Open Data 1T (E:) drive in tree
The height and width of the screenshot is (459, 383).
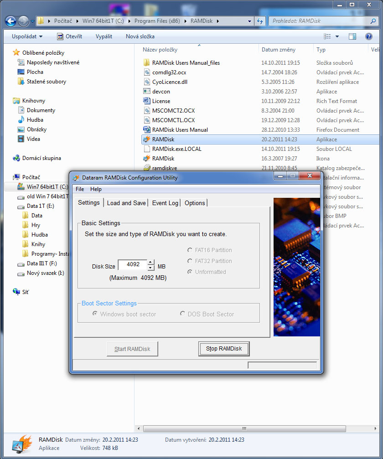click(36, 206)
